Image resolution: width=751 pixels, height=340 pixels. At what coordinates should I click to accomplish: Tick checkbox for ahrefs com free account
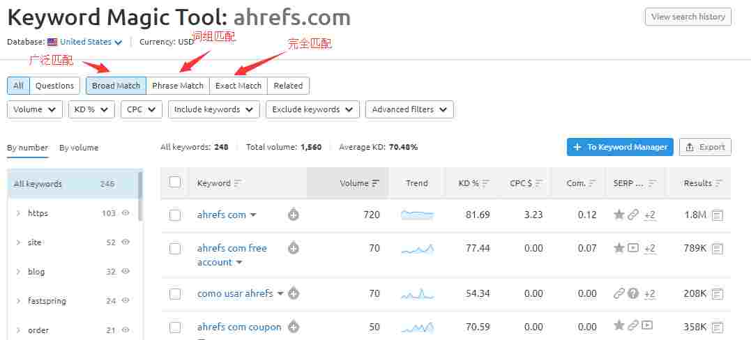click(x=175, y=249)
